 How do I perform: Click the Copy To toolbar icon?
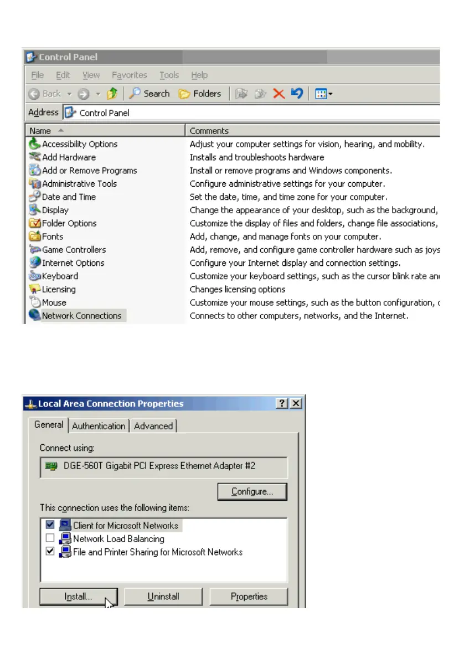pyautogui.click(x=260, y=94)
